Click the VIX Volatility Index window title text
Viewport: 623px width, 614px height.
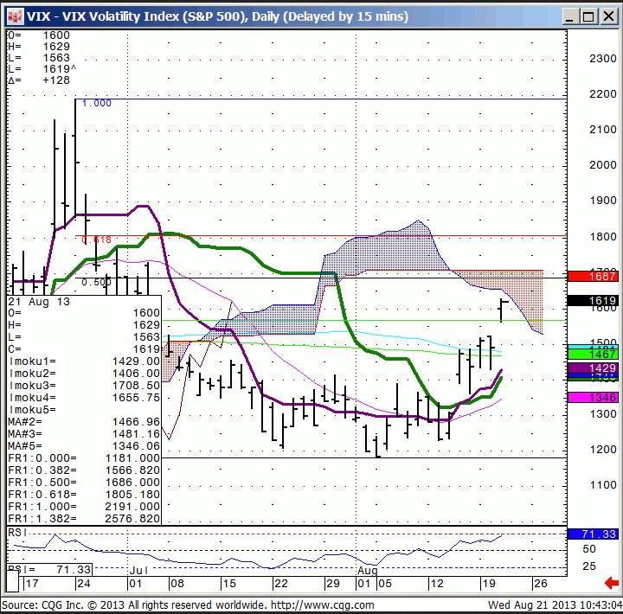click(217, 16)
